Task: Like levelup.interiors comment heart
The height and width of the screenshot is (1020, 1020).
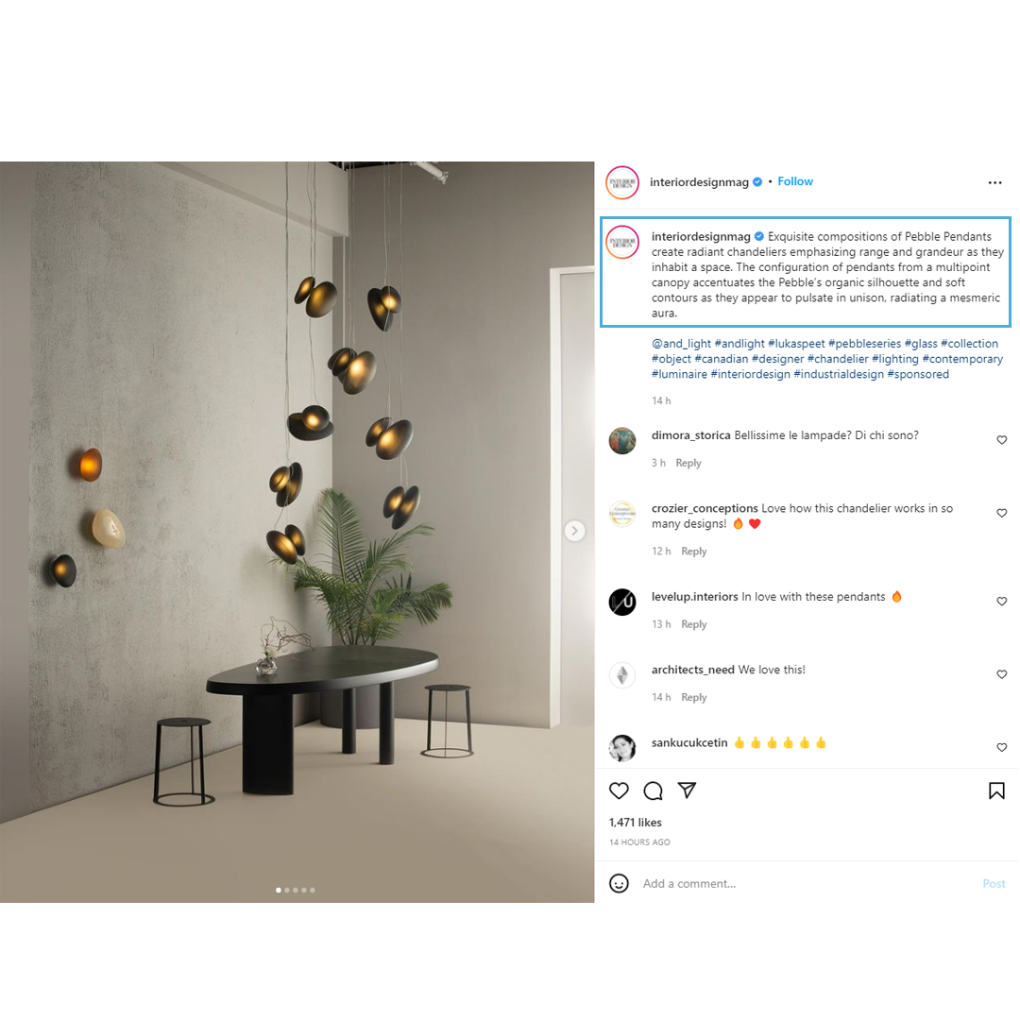Action: pos(1002,602)
